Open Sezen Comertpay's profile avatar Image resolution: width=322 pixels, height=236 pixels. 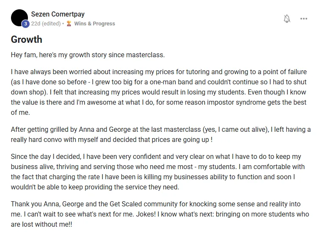point(19,18)
